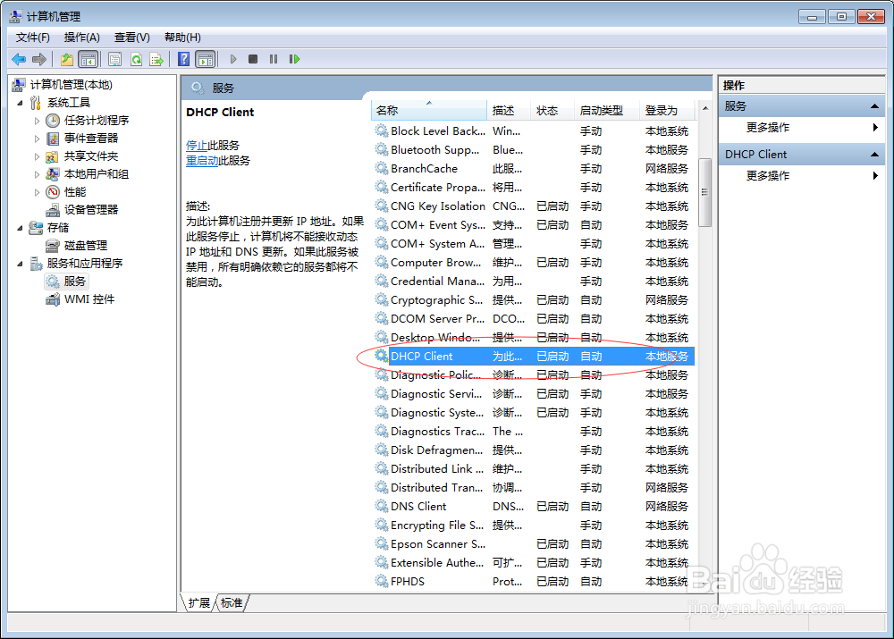Collapse the 系统工具 tree node

click(x=21, y=102)
